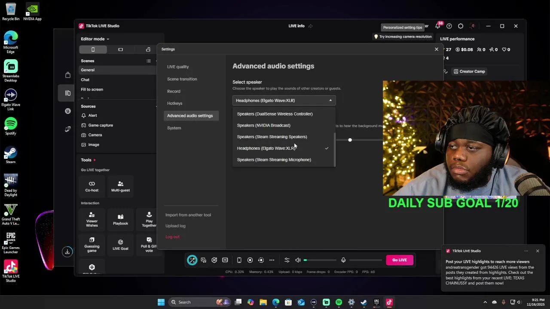Open the shopping bag icon in left sidebar
Screen dimensions: 550x309
[x=67, y=75]
